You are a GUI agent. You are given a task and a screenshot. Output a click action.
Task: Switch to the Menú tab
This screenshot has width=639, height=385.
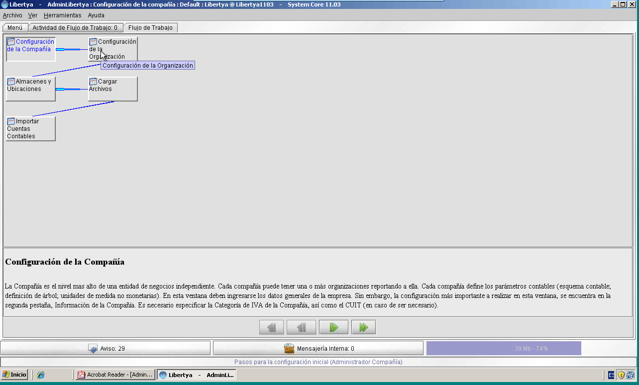pos(15,28)
